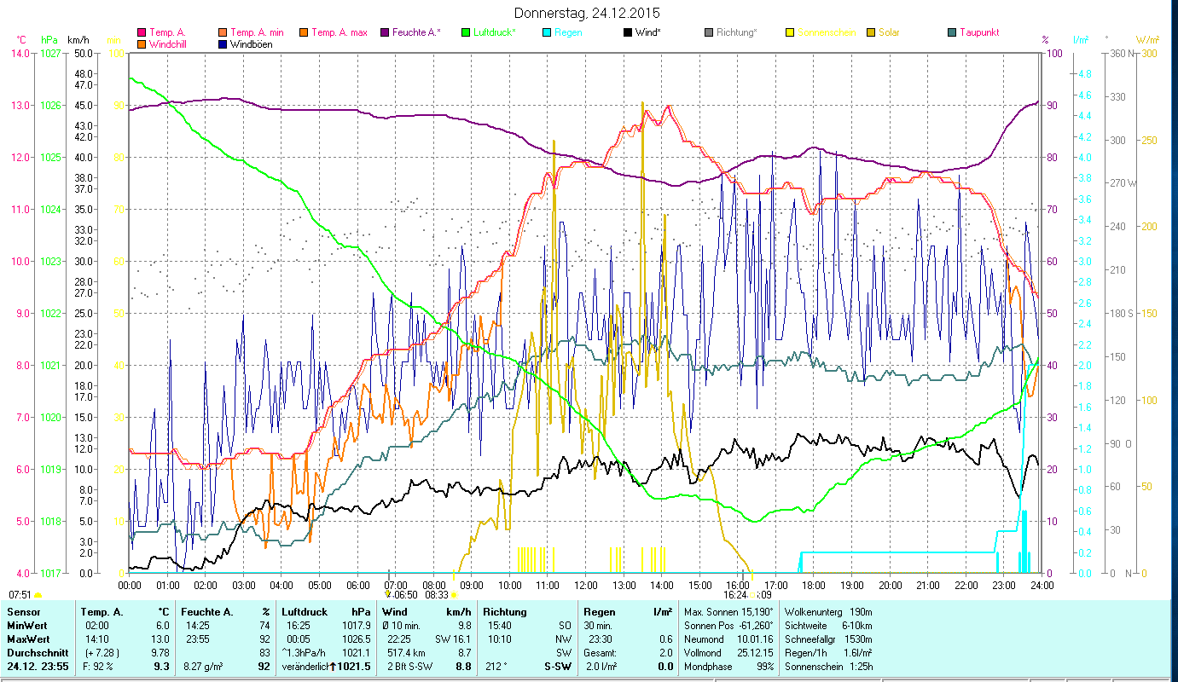Screen dimensions: 1178x682
Task: Click the teal Taupunkt legend swatch
Action: pyautogui.click(x=952, y=33)
